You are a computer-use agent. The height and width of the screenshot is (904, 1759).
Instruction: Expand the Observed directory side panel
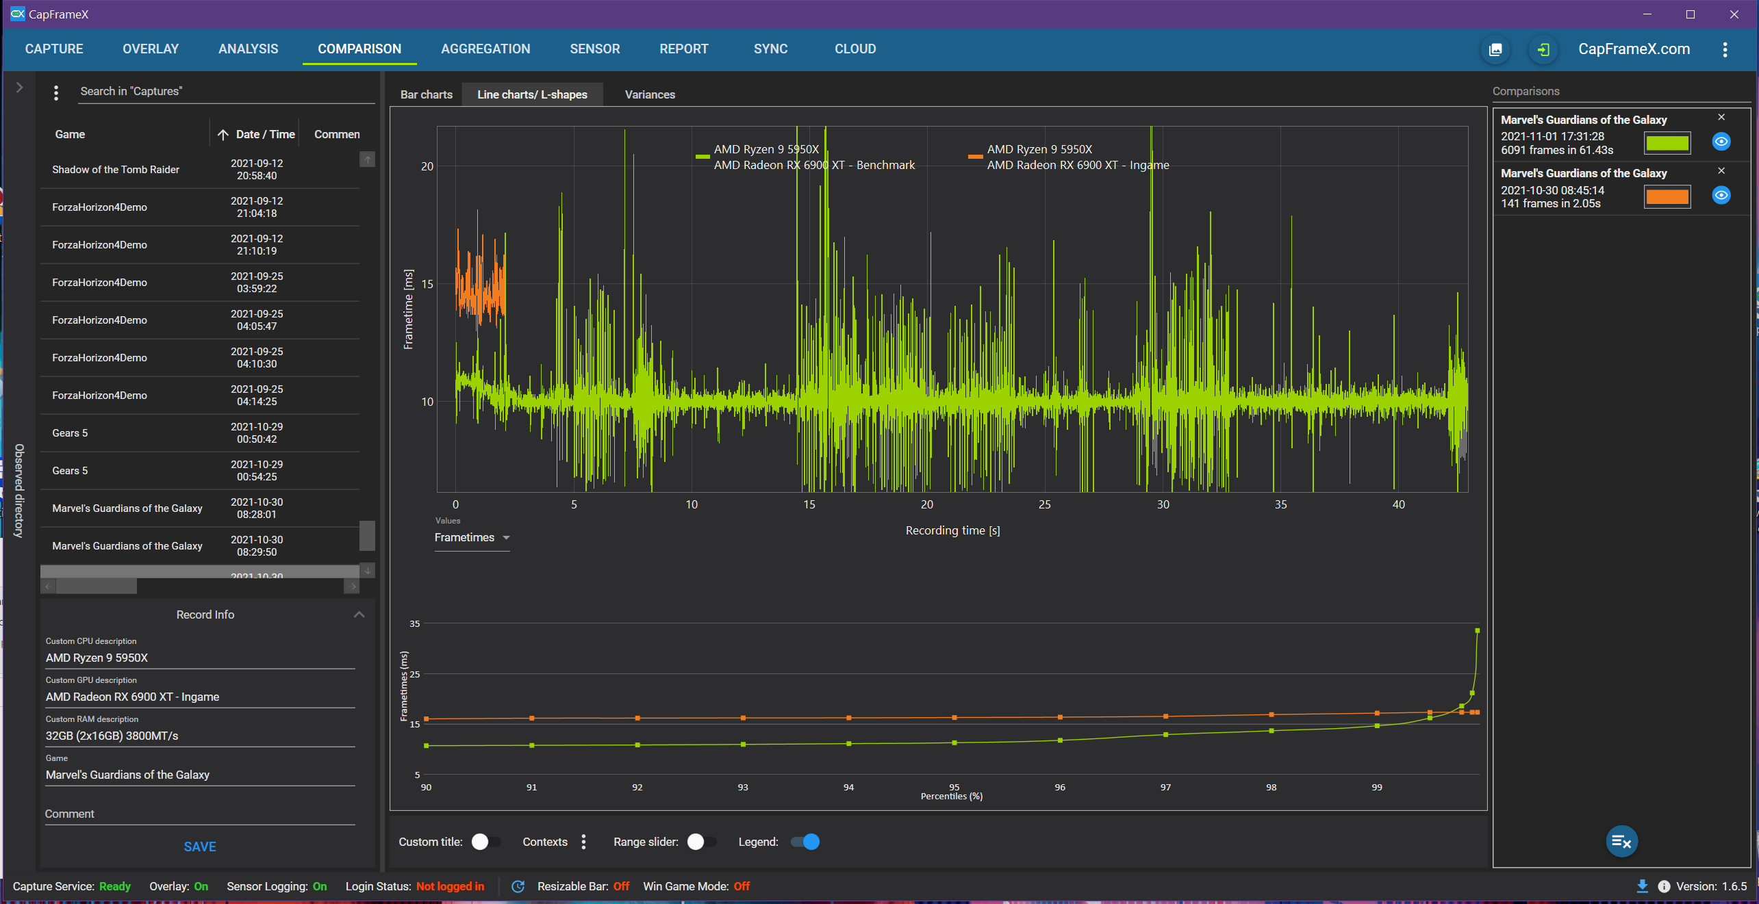pos(19,88)
